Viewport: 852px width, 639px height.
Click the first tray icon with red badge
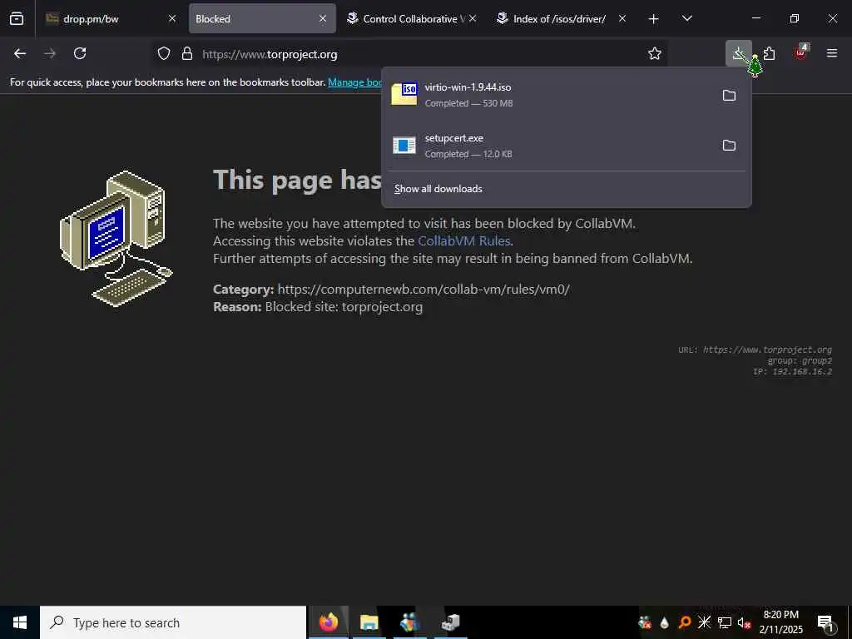tap(645, 622)
